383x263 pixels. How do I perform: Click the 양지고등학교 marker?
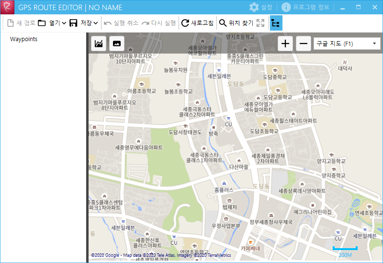pyautogui.click(x=331, y=155)
